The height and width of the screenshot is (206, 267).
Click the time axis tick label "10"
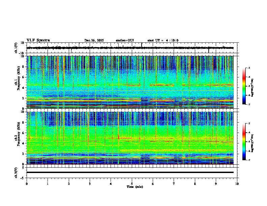[x=237, y=184]
